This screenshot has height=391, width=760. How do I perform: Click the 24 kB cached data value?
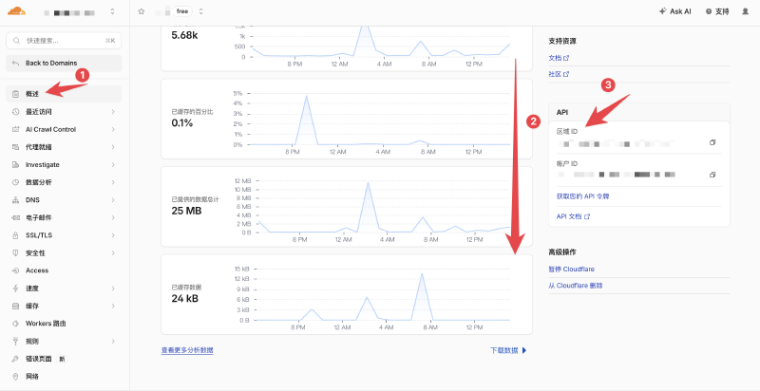click(184, 299)
